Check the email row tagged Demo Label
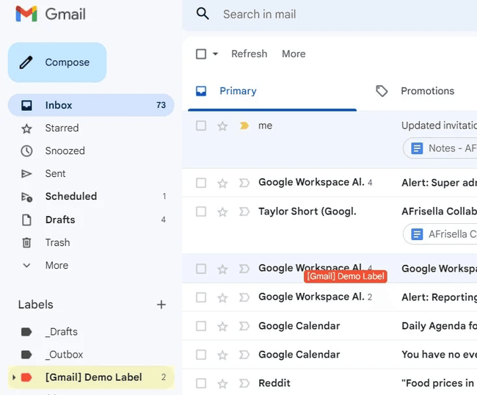Image resolution: width=477 pixels, height=395 pixels. point(201,269)
